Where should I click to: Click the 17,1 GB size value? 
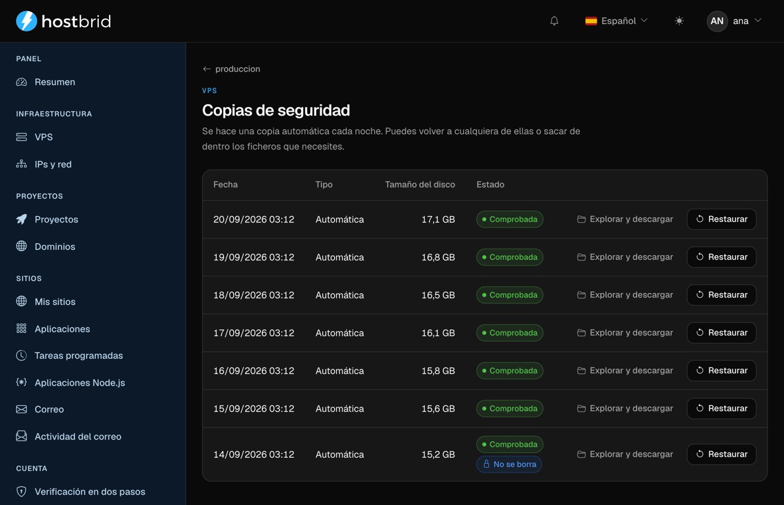click(x=438, y=219)
